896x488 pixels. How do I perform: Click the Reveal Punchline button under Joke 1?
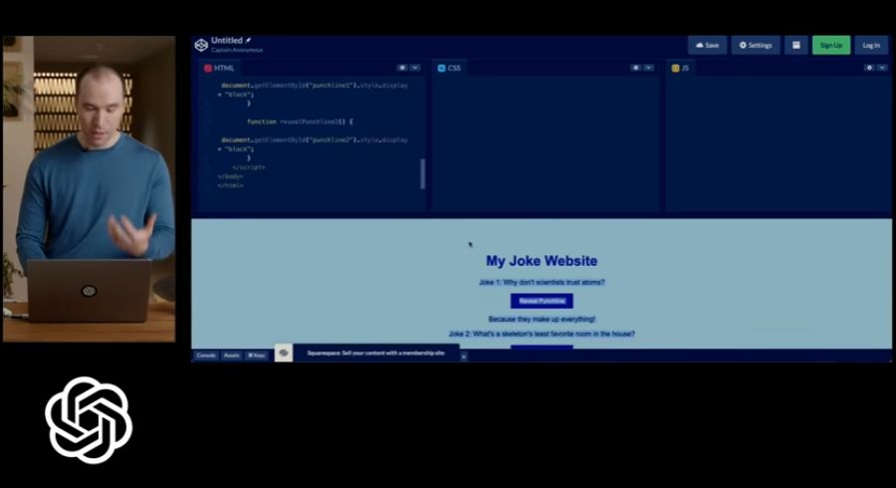click(x=542, y=301)
